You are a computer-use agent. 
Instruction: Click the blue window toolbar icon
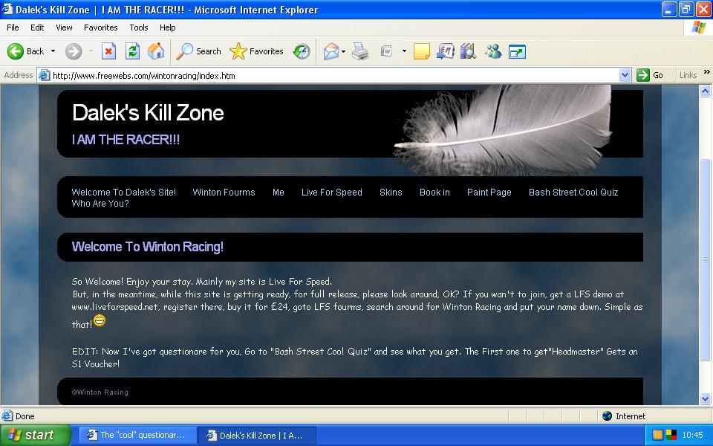coord(517,52)
